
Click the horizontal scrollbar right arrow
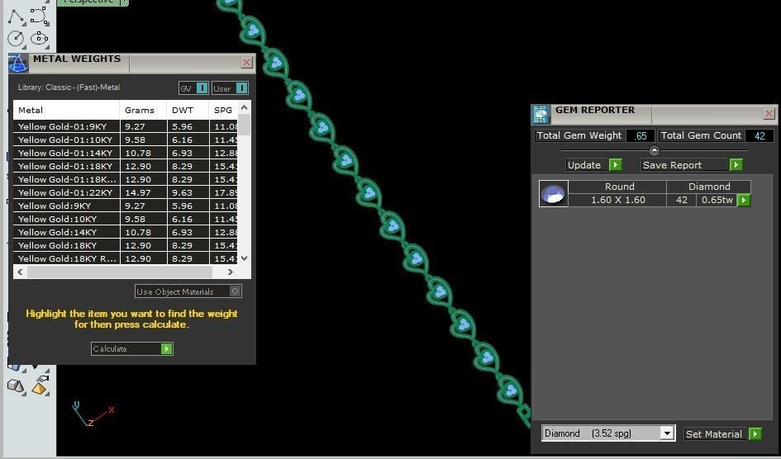coord(230,272)
